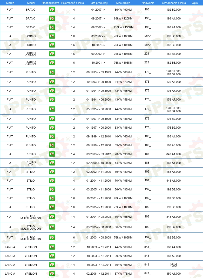Click the fuel icon in the PUNTO 04.1997 -> 06.2000 row
The image size is (203, 278).
52,128
